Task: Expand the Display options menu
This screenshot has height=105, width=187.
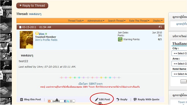Action: click(158, 21)
